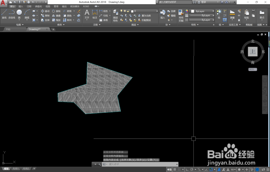Click the 组 (Group) icon
The width and height of the screenshot is (270, 172).
[x=219, y=14]
